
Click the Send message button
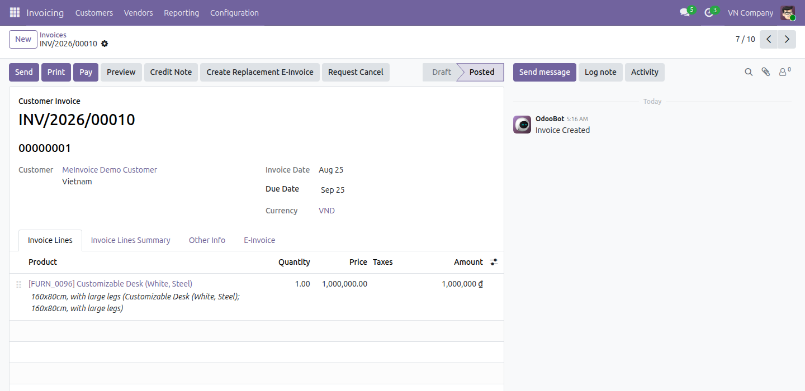[544, 72]
